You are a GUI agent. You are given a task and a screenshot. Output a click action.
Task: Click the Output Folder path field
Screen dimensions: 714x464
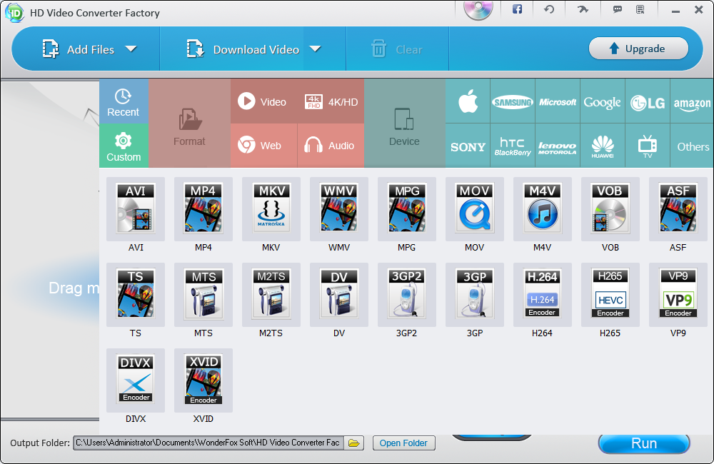pyautogui.click(x=208, y=443)
